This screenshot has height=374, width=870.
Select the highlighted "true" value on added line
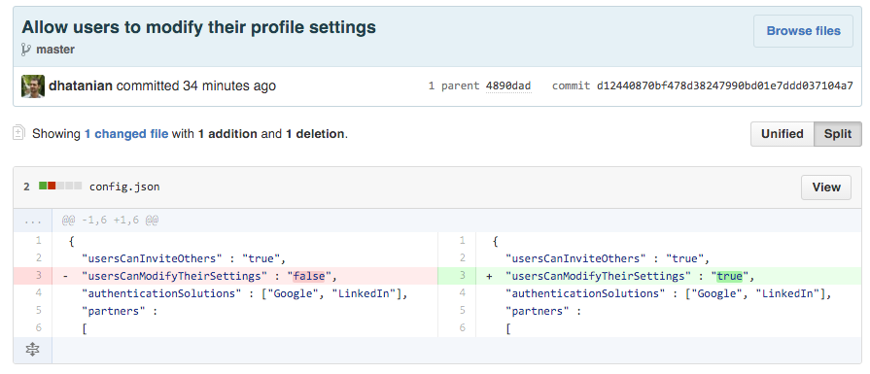pyautogui.click(x=729, y=275)
